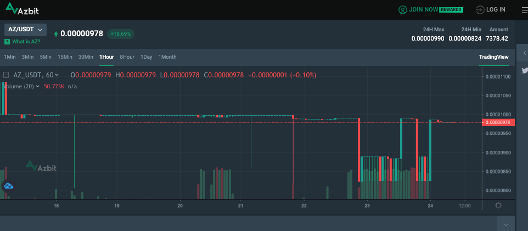Screen dimensions: 528x231
Task: Collapse the chart legend minus box icon
Action: click(x=5, y=75)
